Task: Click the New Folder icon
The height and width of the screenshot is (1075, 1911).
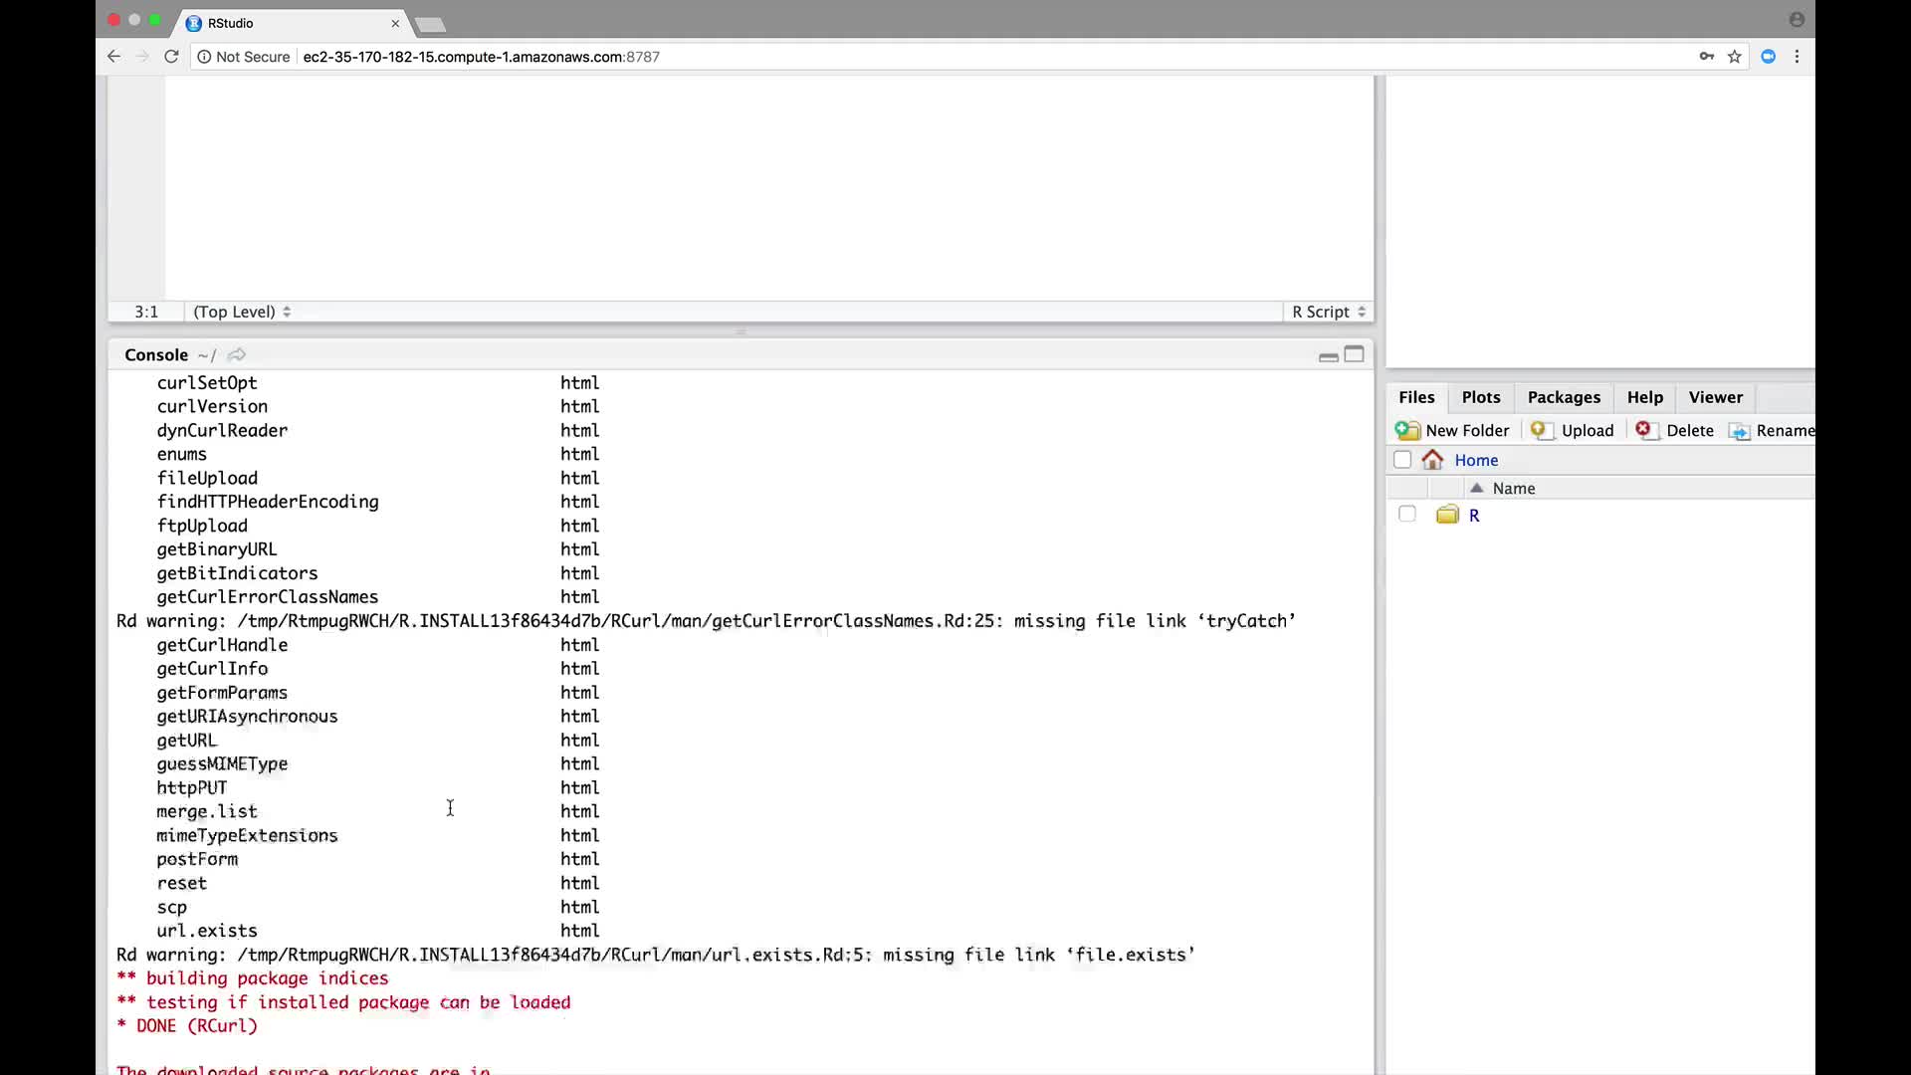Action: tap(1407, 430)
